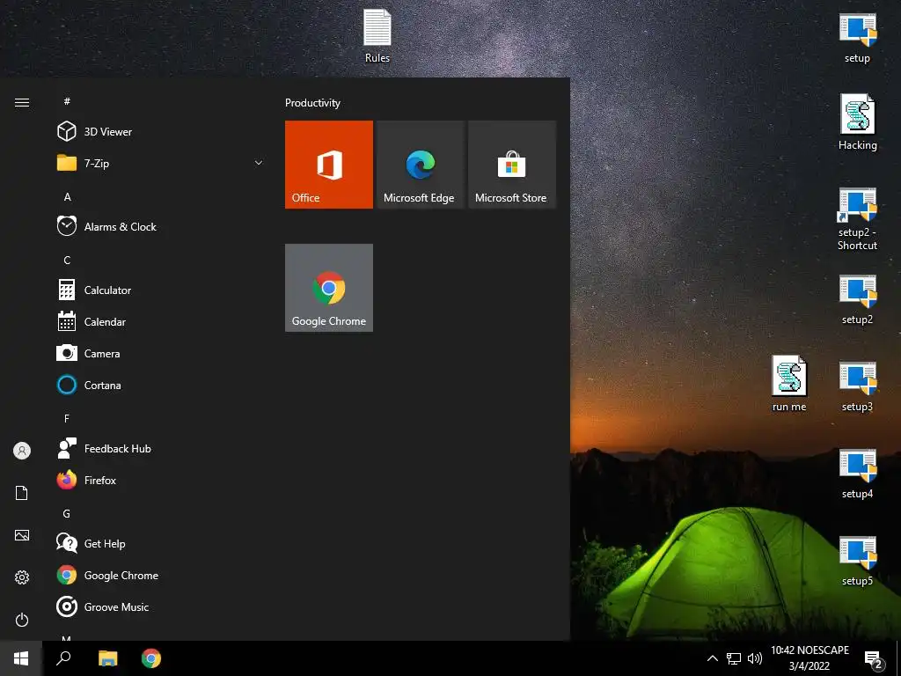Select the setup5 desktop icon
901x676 pixels.
[x=857, y=561]
